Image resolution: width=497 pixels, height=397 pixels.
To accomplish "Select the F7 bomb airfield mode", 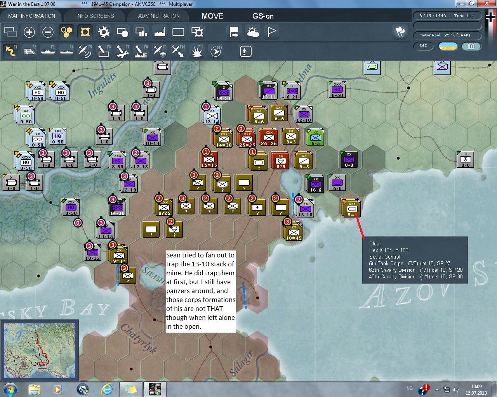I will coord(122,51).
